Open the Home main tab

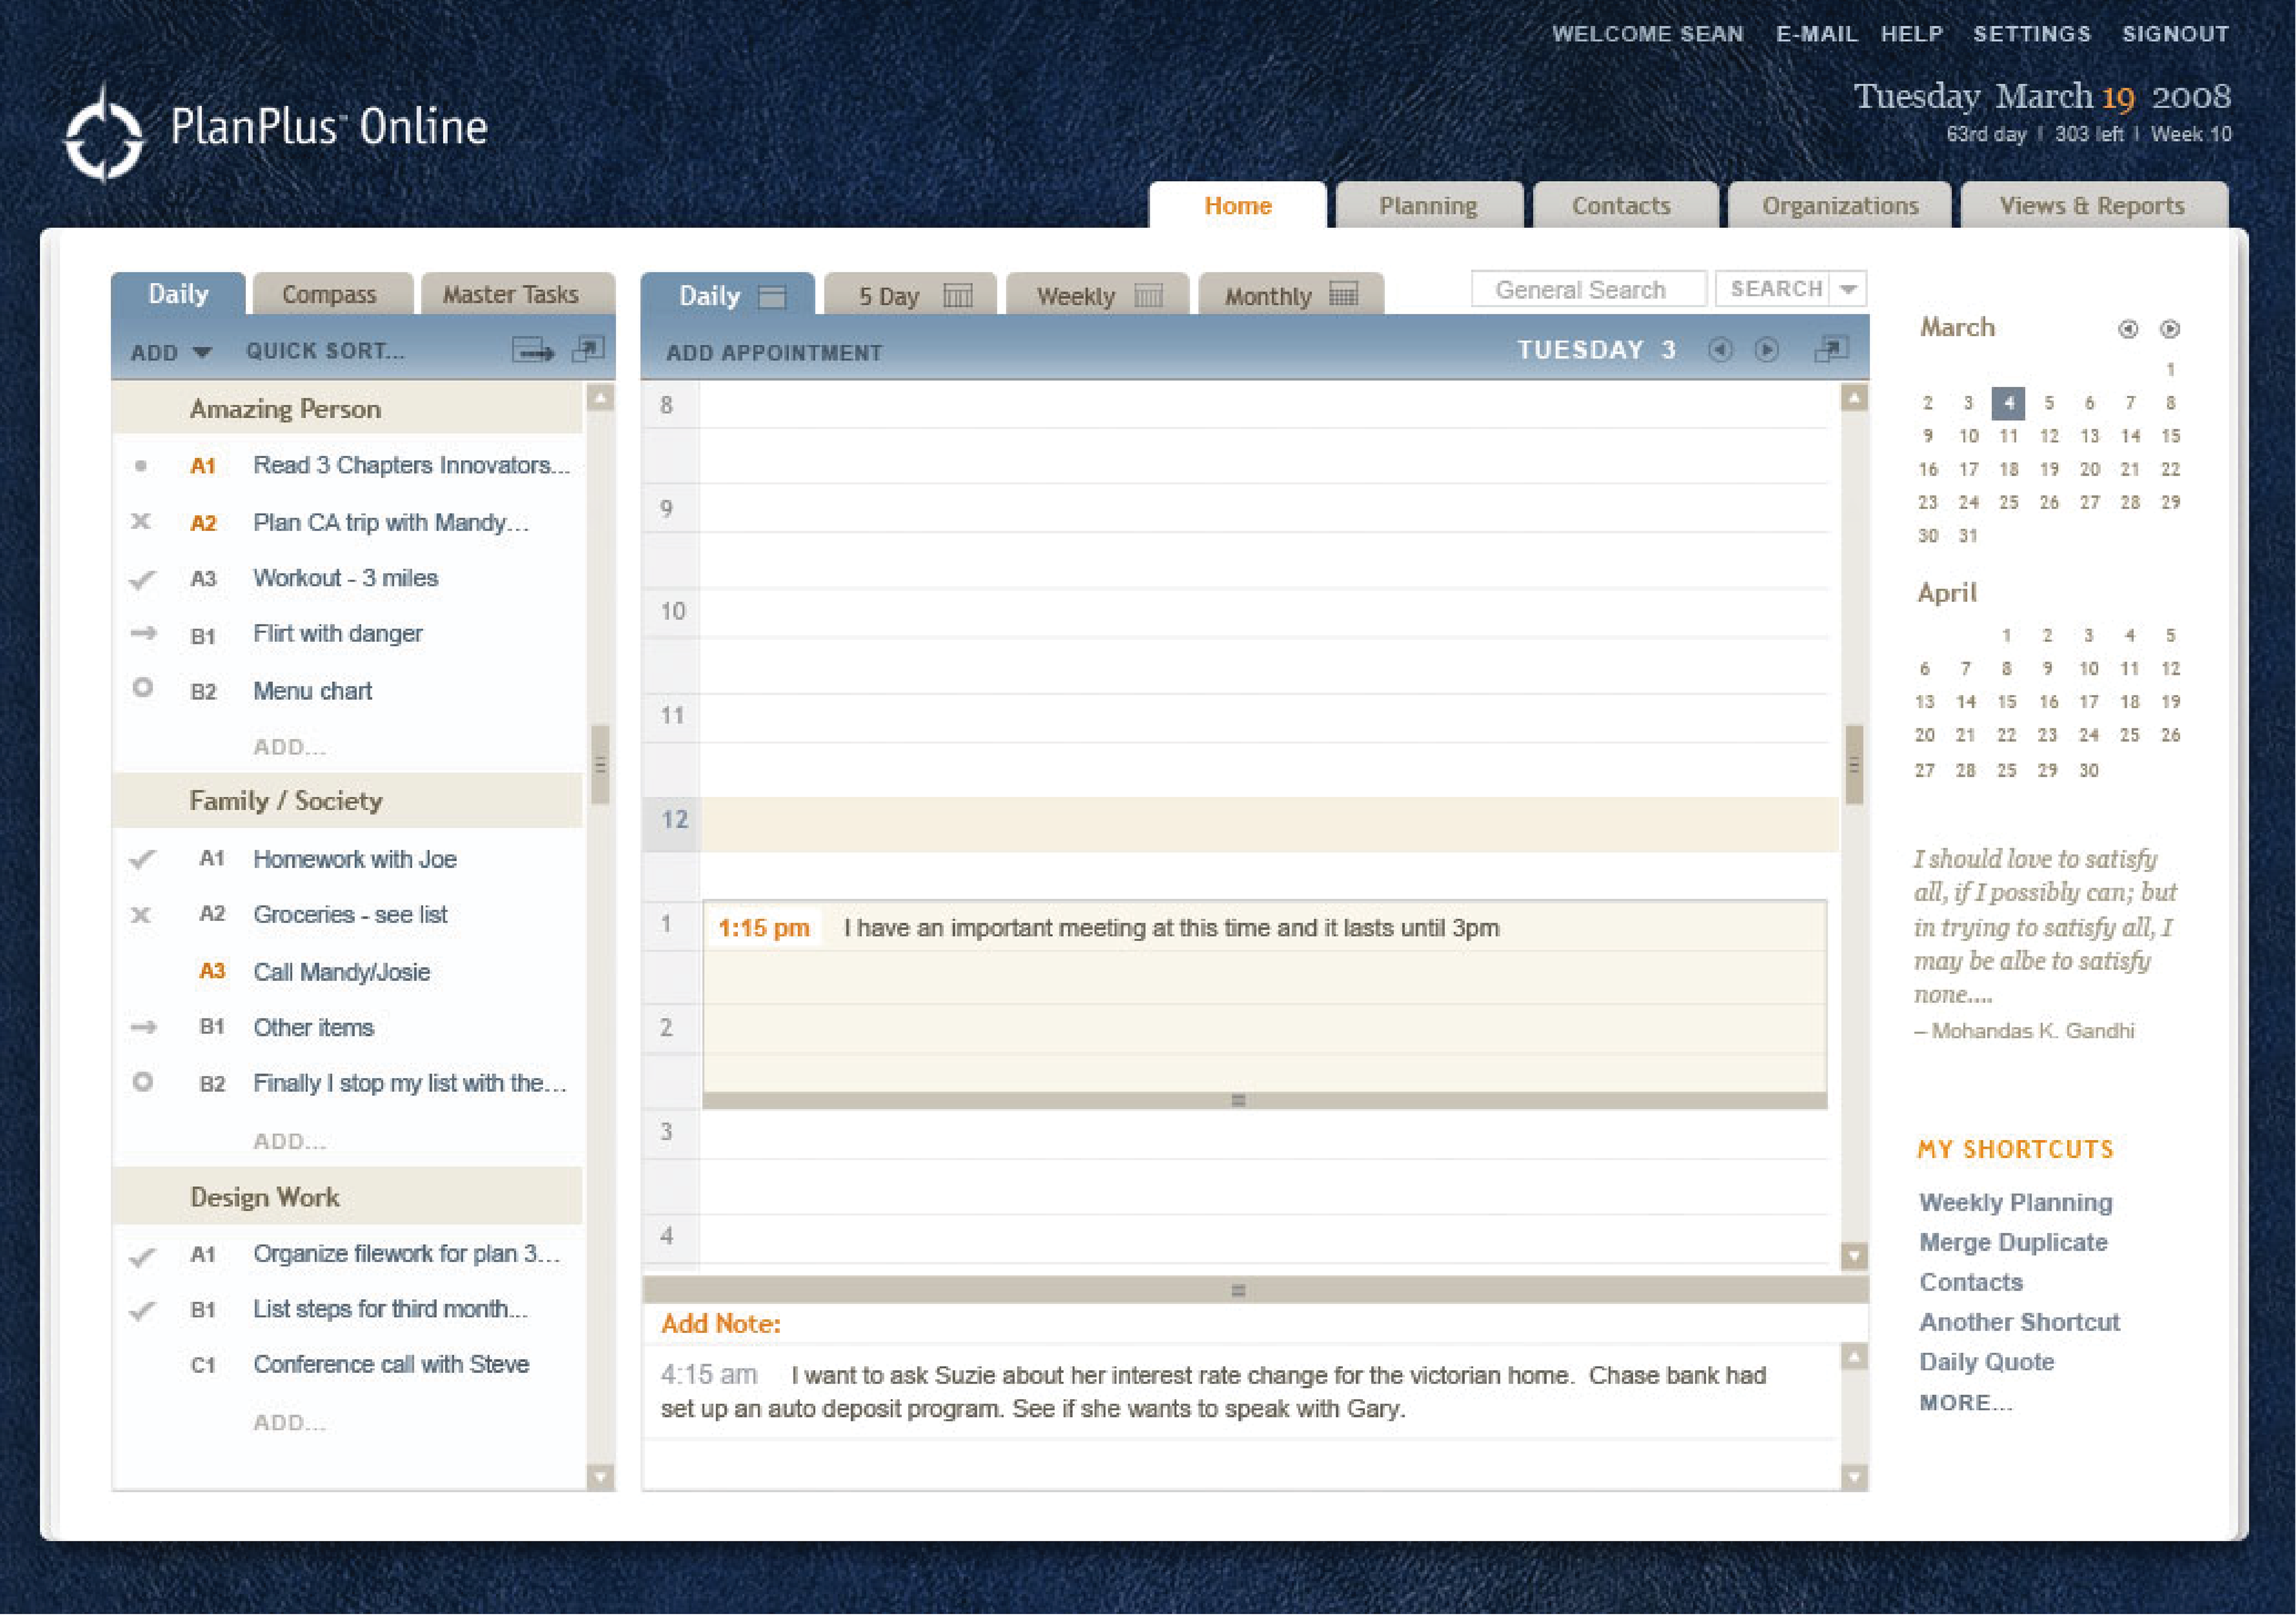(x=1237, y=206)
